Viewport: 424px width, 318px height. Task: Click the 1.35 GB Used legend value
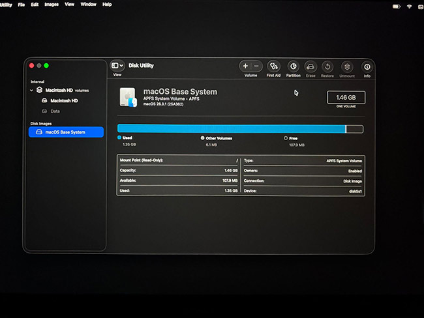pos(129,145)
